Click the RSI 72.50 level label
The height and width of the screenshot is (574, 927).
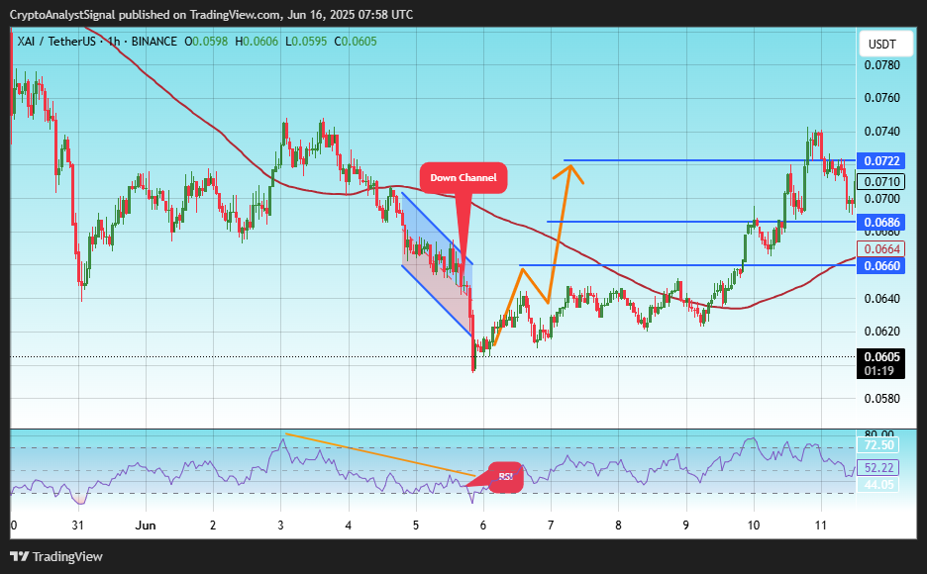pyautogui.click(x=878, y=445)
